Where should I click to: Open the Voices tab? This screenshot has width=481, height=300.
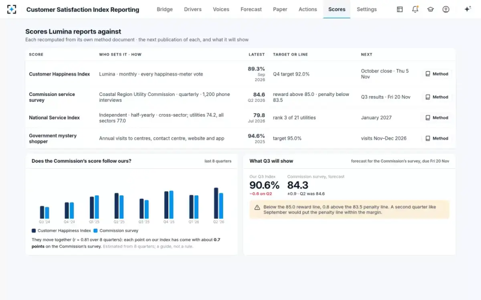tap(221, 9)
